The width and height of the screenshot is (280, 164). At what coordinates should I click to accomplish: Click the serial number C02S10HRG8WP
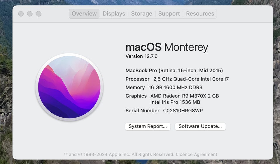click(x=183, y=111)
